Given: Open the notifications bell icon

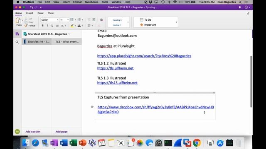Looking at the screenshot, I should point(240,7).
